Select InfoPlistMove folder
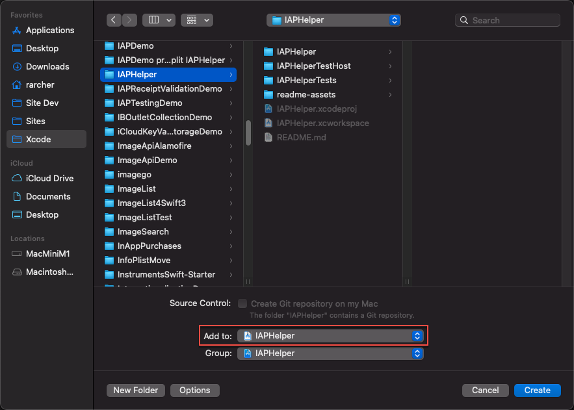Screen dimensions: 574x410 pos(168,261)
